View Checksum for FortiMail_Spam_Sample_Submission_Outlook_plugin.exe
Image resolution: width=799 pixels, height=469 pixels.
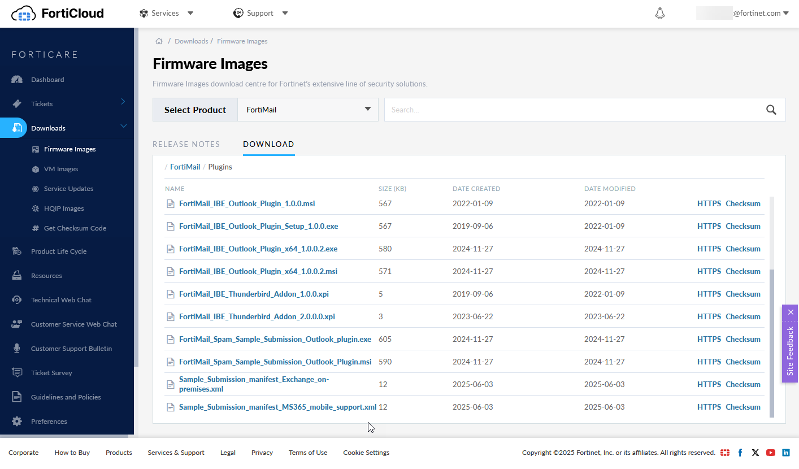click(743, 339)
